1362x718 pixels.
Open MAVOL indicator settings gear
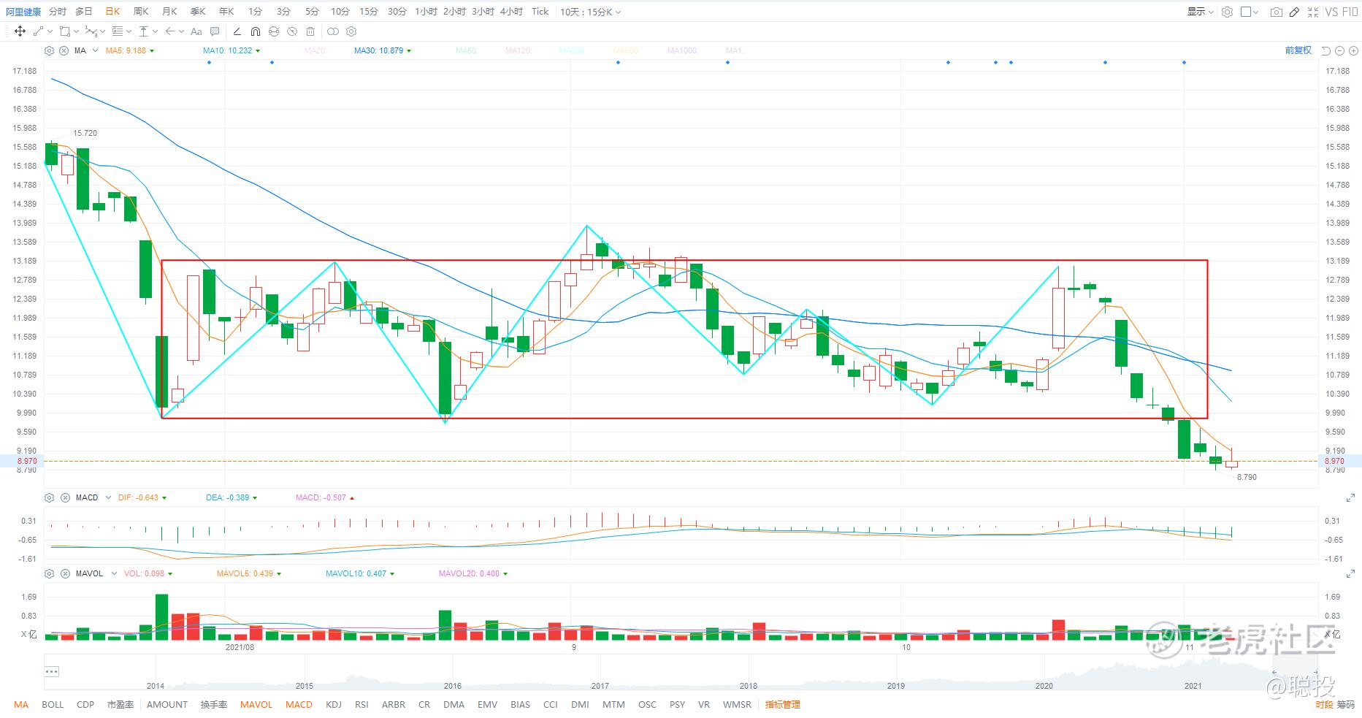coord(49,573)
